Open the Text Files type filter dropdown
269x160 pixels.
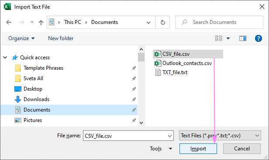point(220,136)
